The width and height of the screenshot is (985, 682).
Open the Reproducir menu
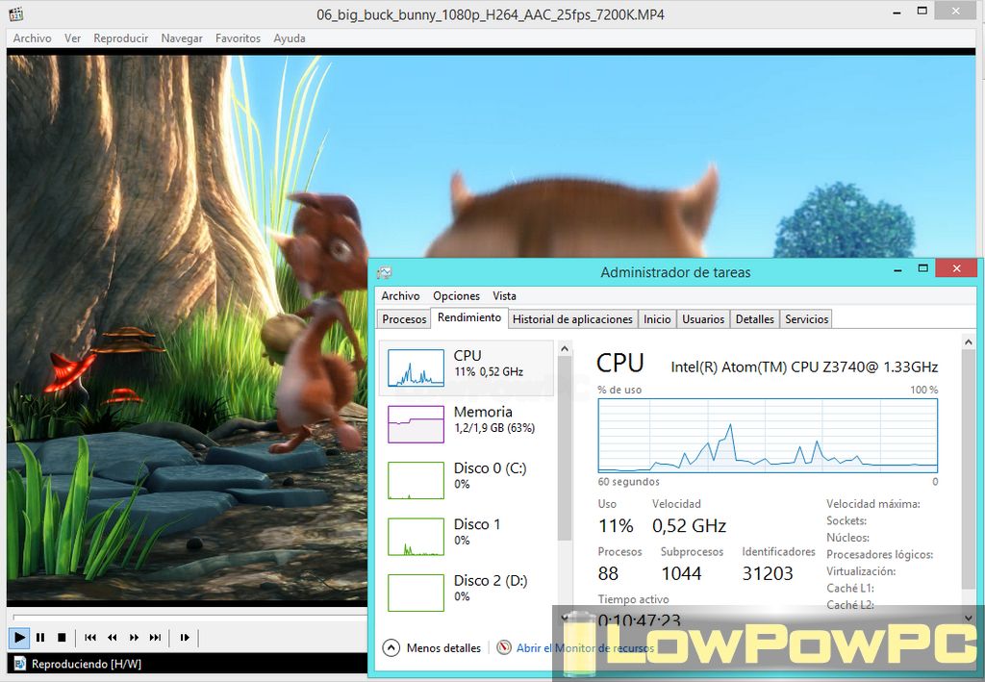(120, 38)
